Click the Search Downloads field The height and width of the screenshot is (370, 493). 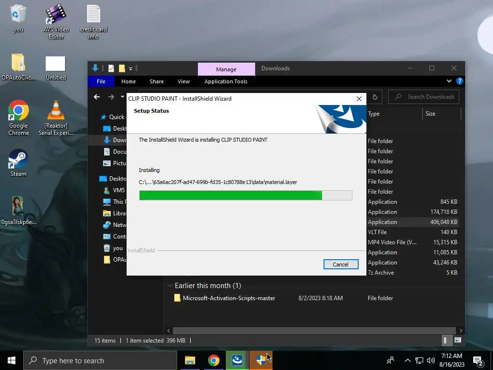point(424,97)
